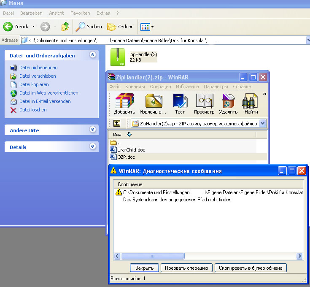Open the Extras menu
The width and height of the screenshot is (310, 287).
[103, 13]
